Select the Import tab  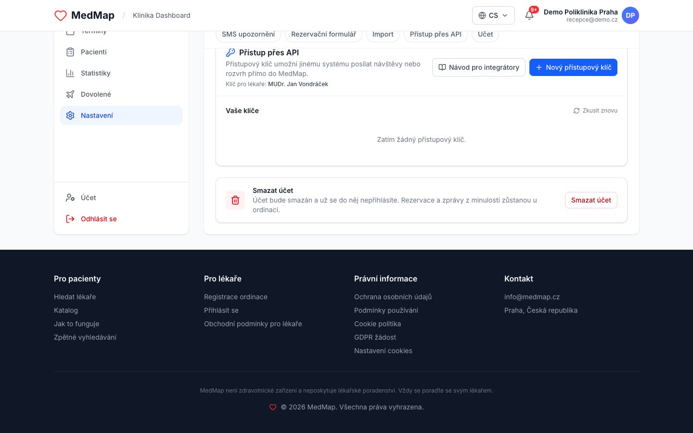click(383, 34)
